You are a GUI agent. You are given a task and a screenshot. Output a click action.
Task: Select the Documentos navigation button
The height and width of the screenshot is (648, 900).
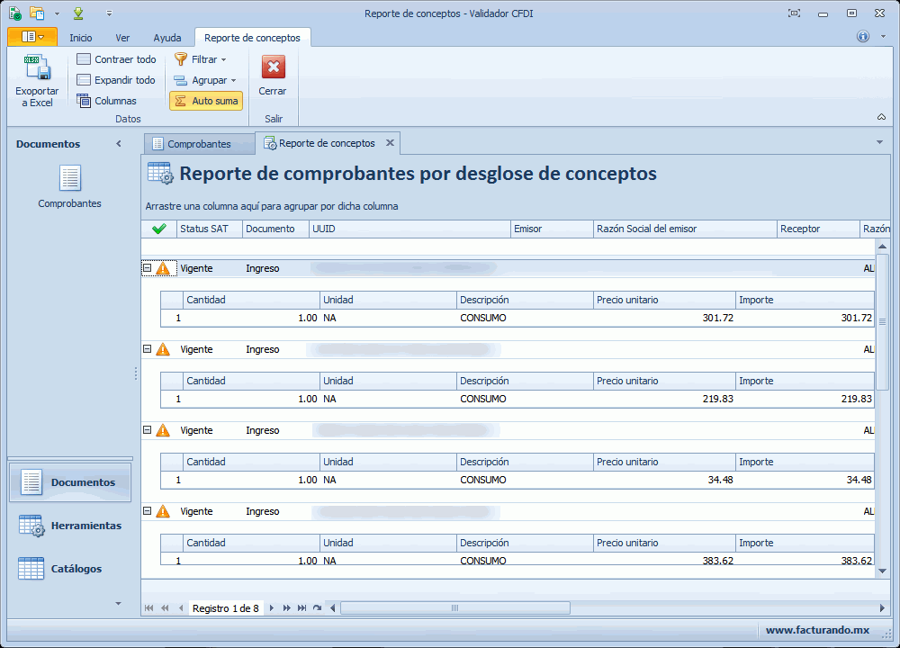(70, 482)
